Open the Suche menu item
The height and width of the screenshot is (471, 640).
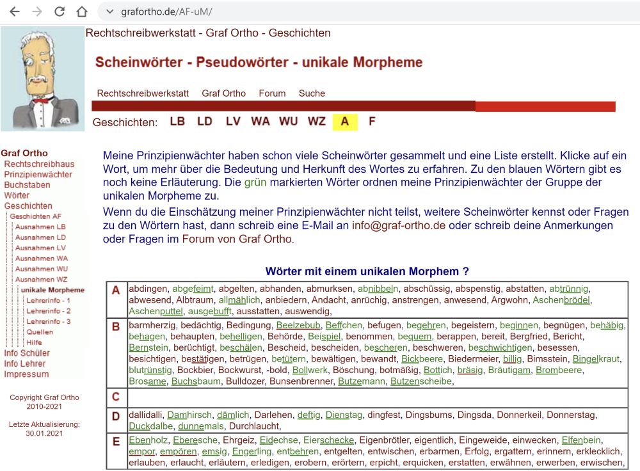point(312,93)
